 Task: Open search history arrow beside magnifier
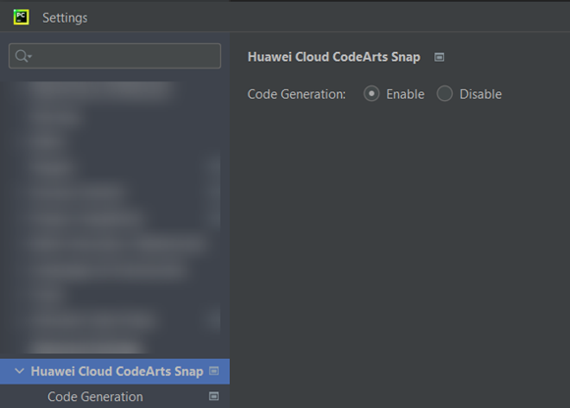(29, 56)
